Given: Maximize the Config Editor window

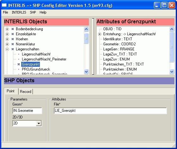Looking at the screenshot, I should coord(164,5).
